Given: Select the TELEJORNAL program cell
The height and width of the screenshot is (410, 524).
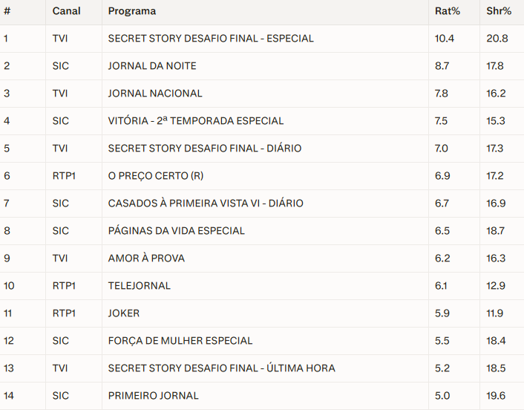Looking at the screenshot, I should coord(140,286).
